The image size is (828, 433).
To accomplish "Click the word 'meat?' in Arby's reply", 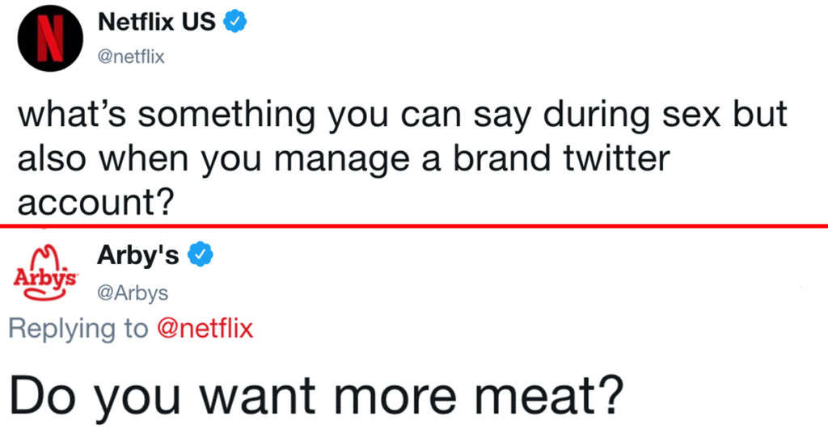I will pyautogui.click(x=549, y=394).
